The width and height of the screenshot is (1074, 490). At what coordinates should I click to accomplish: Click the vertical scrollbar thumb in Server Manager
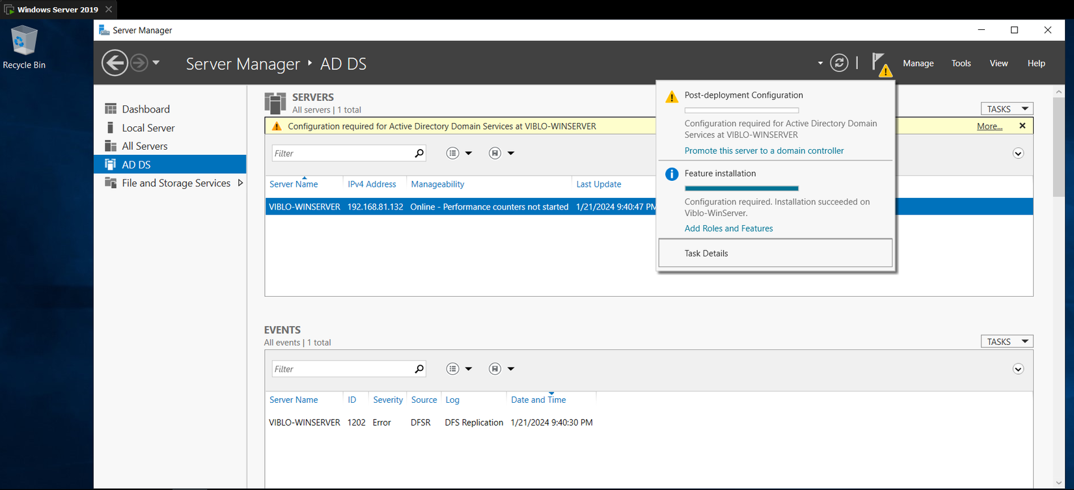pos(1058,146)
